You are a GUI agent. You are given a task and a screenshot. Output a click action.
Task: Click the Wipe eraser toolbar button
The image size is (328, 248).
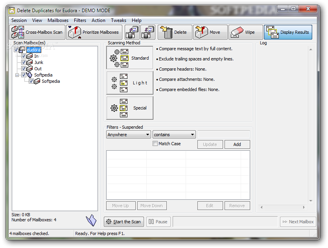[245, 32]
